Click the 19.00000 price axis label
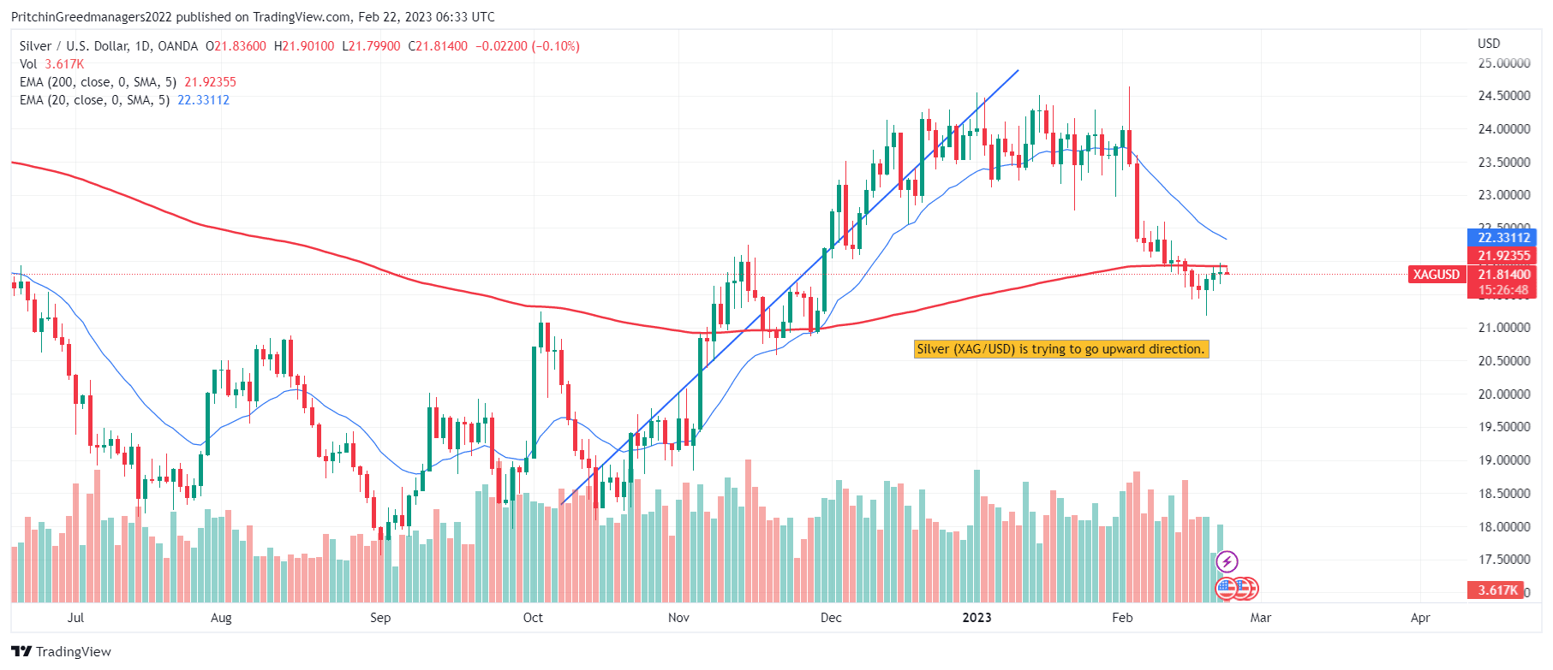Viewport: 1553px width, 670px height. click(1504, 460)
